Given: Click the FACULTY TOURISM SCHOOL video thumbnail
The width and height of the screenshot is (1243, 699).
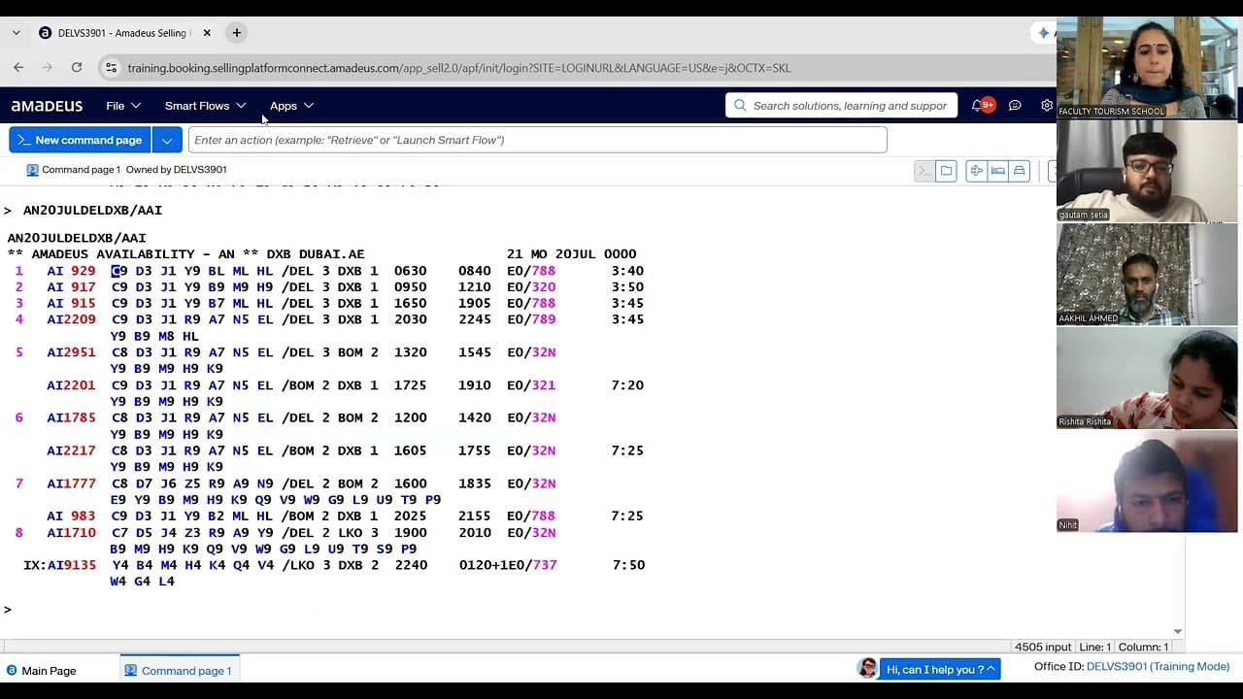Looking at the screenshot, I should point(1147,68).
